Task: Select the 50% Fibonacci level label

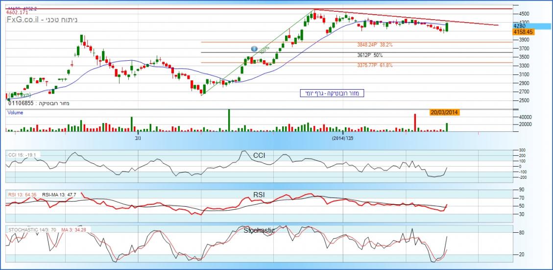Action: click(x=370, y=55)
